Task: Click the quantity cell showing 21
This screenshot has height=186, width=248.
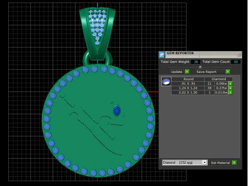Action: [x=209, y=84]
